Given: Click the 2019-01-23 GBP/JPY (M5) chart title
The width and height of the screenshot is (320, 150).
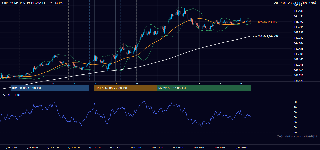Looking at the screenshot, I should 296,3.
